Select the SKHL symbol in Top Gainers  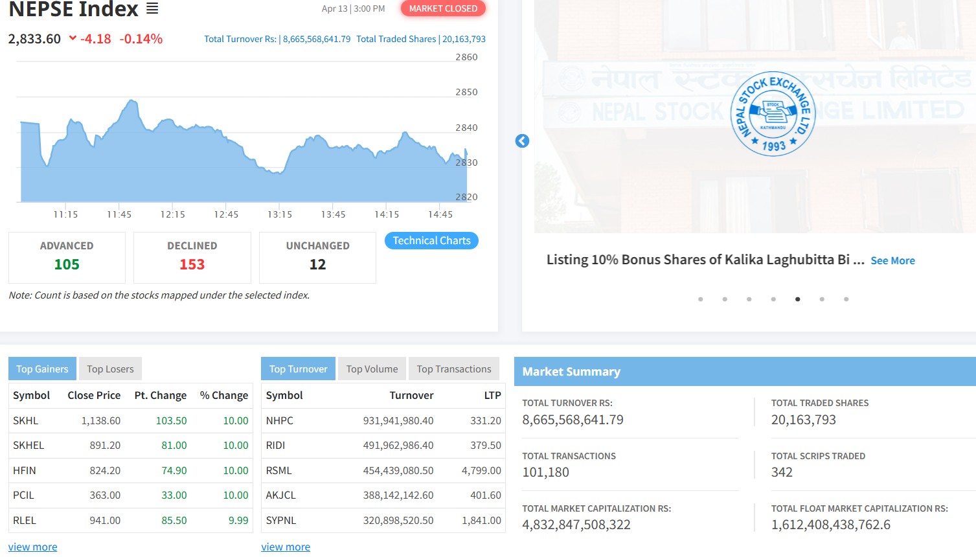(25, 421)
